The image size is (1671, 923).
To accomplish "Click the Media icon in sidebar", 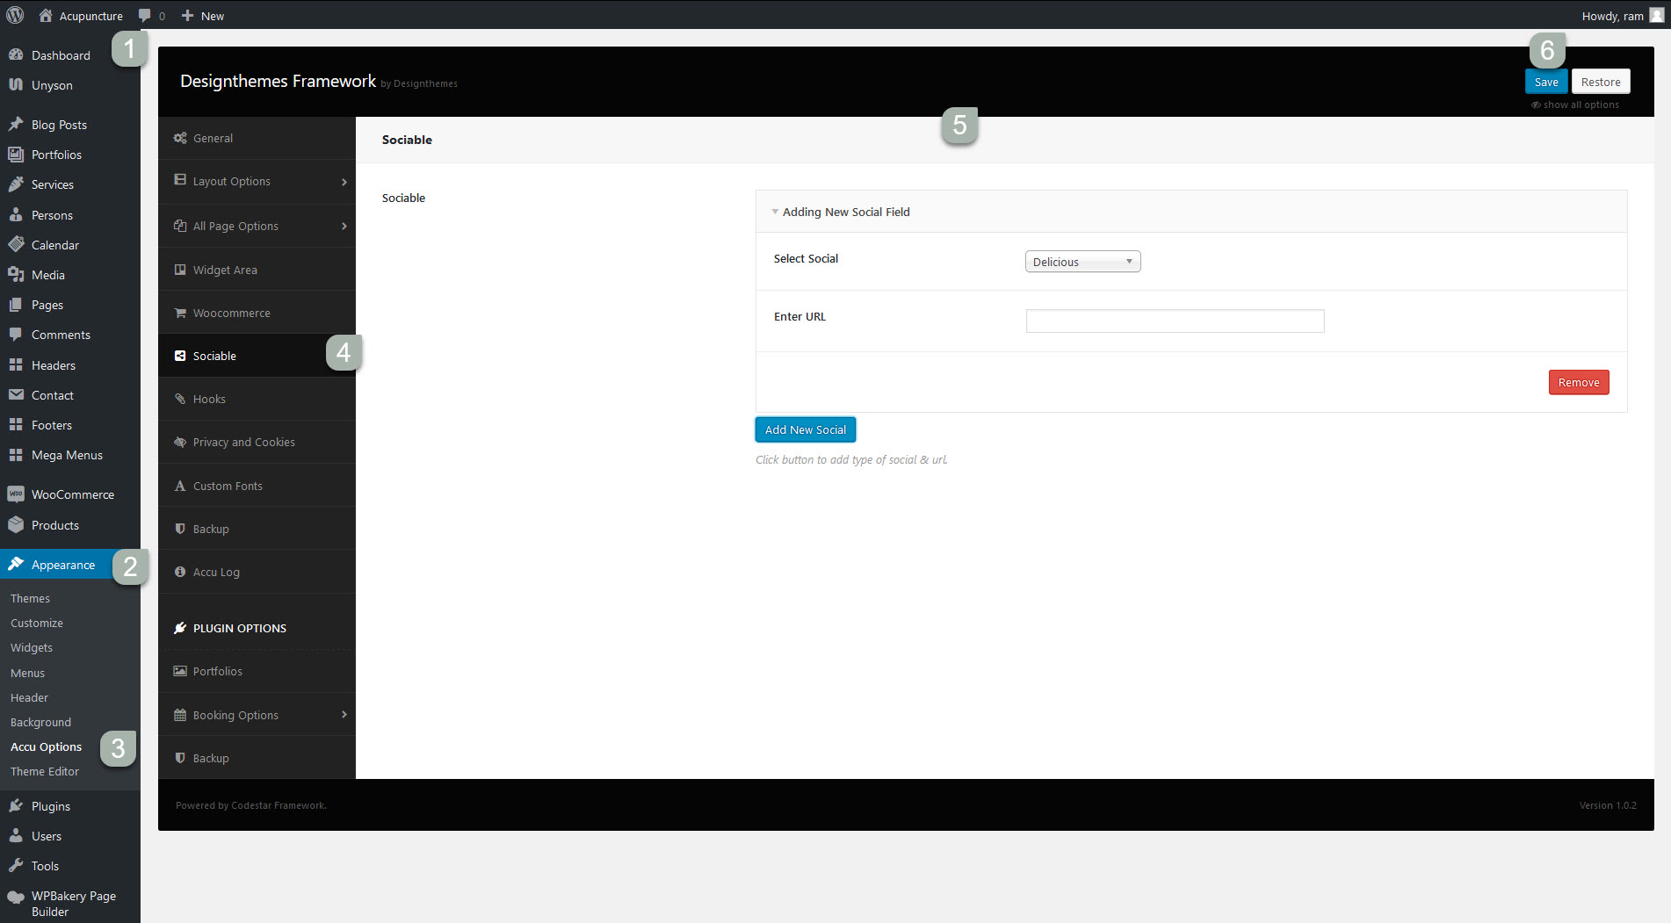I will click(x=16, y=274).
